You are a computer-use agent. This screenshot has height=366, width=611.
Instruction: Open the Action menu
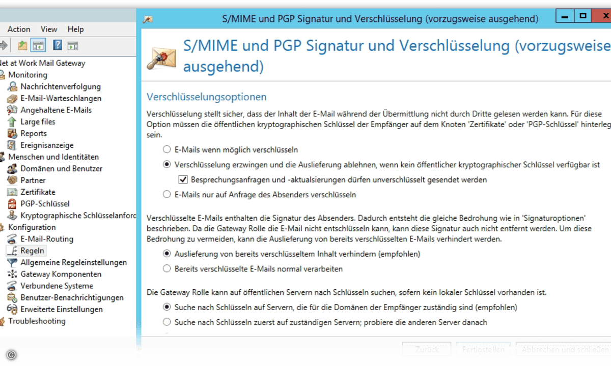coord(19,29)
